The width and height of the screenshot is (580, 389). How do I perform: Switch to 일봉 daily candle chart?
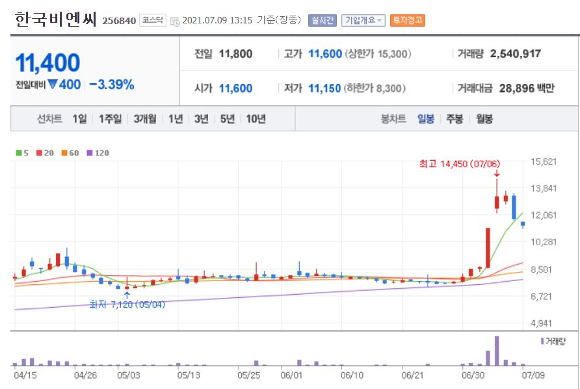point(426,119)
